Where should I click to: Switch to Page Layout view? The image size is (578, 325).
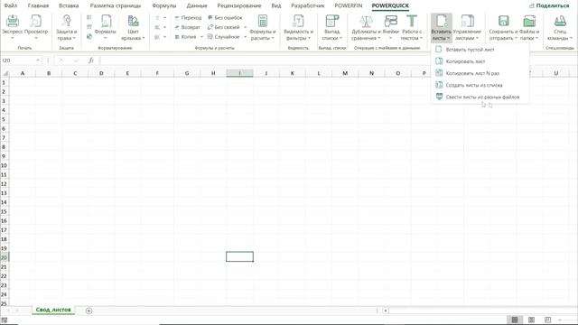point(531,320)
